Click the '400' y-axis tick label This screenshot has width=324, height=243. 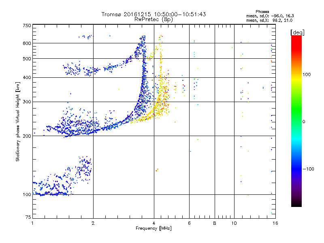pyautogui.click(x=27, y=77)
